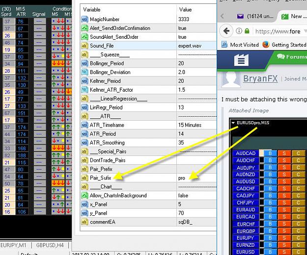Open the forum hamburger menu icon

(x=241, y=60)
